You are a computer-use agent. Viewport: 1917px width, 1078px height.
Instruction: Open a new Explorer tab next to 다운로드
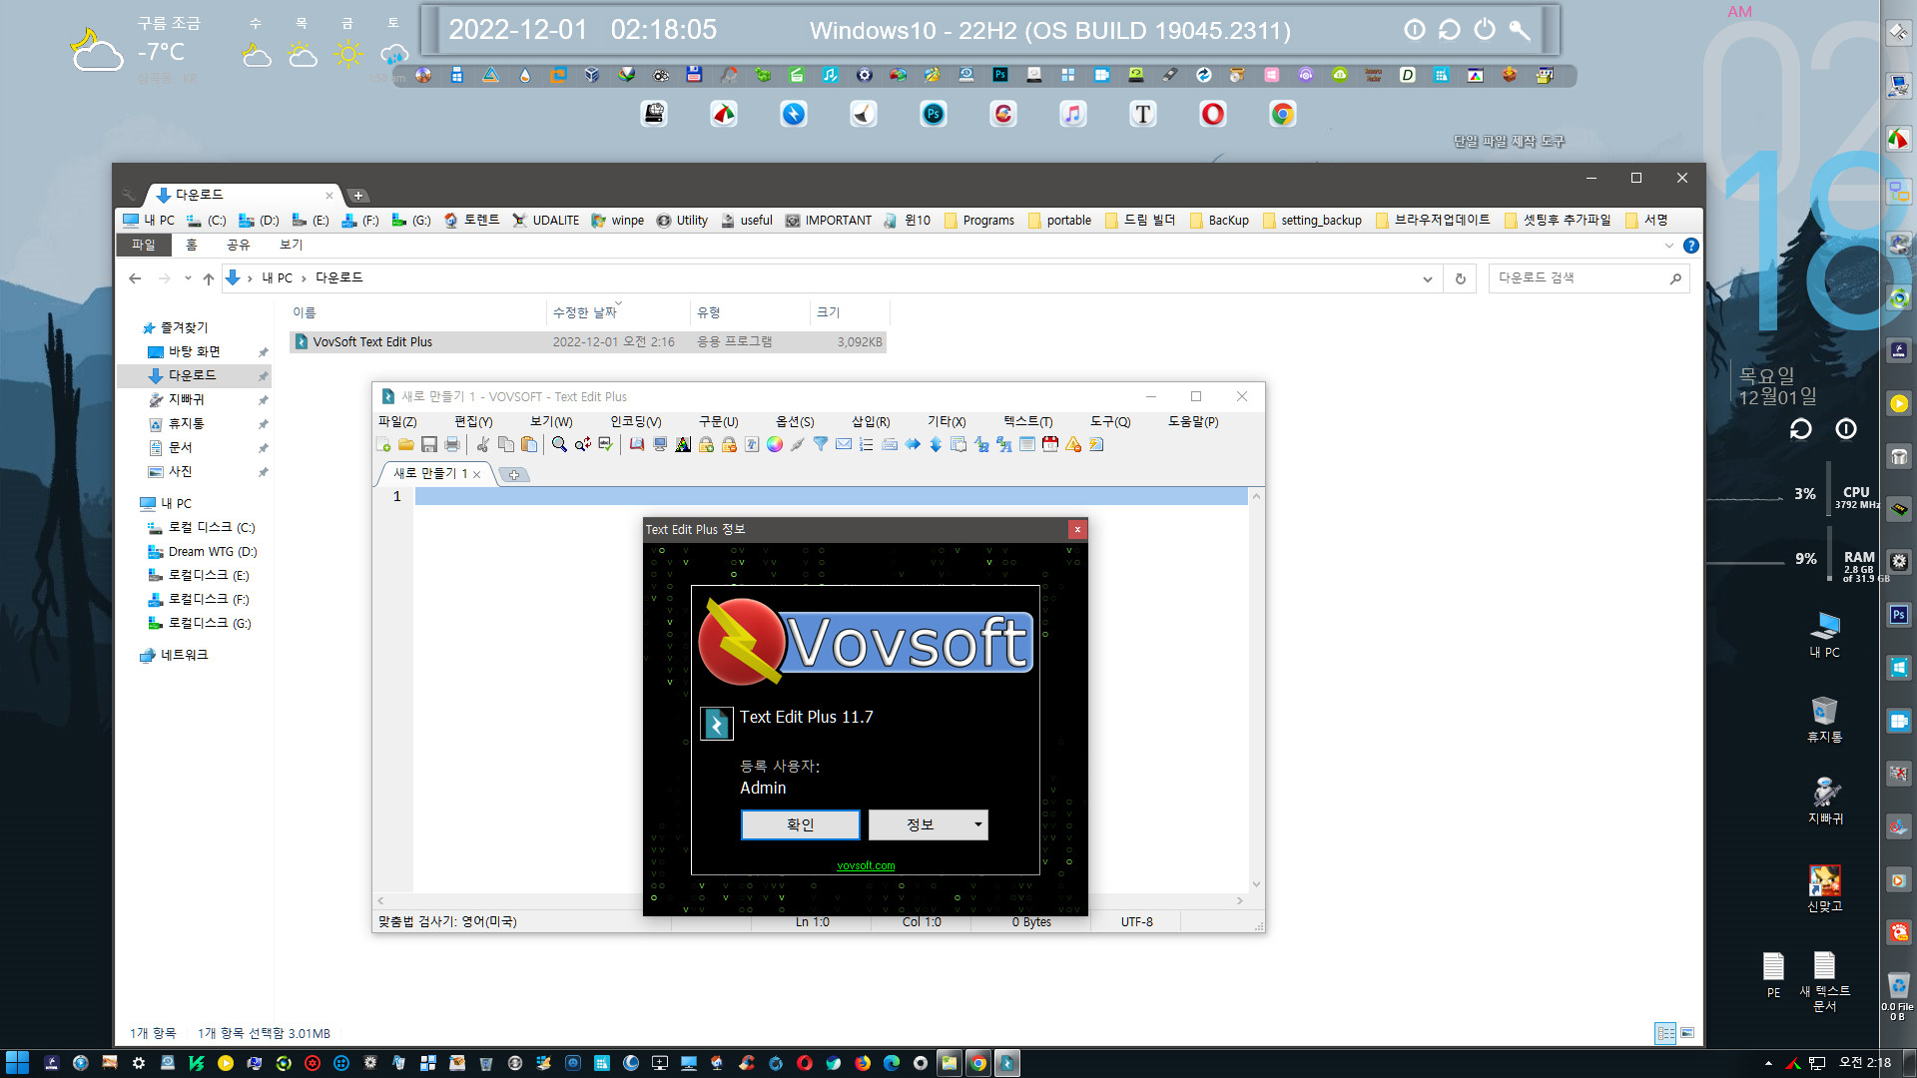click(357, 195)
